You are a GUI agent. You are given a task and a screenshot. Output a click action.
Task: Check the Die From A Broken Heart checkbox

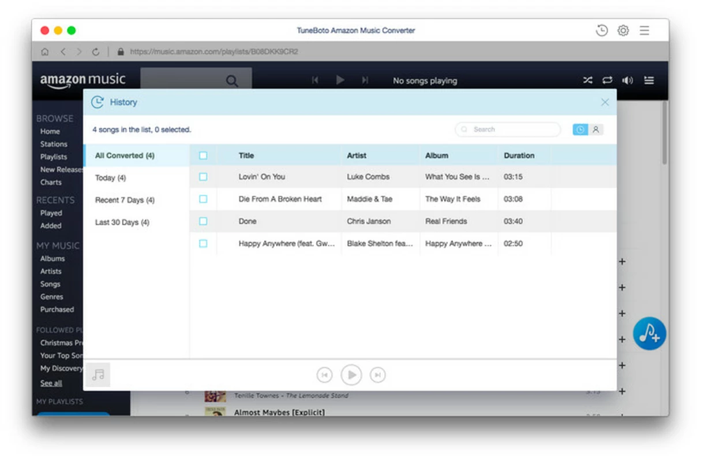click(x=203, y=199)
